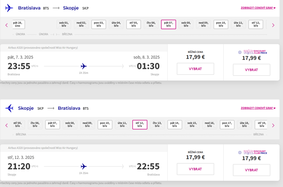Viewport: 283px width, 187px height.
Task: Pick return regular price Vybrat button
Action: pos(195,169)
